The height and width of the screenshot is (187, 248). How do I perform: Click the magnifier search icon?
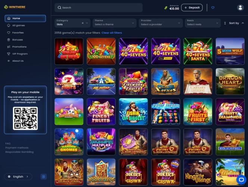(x=59, y=7)
